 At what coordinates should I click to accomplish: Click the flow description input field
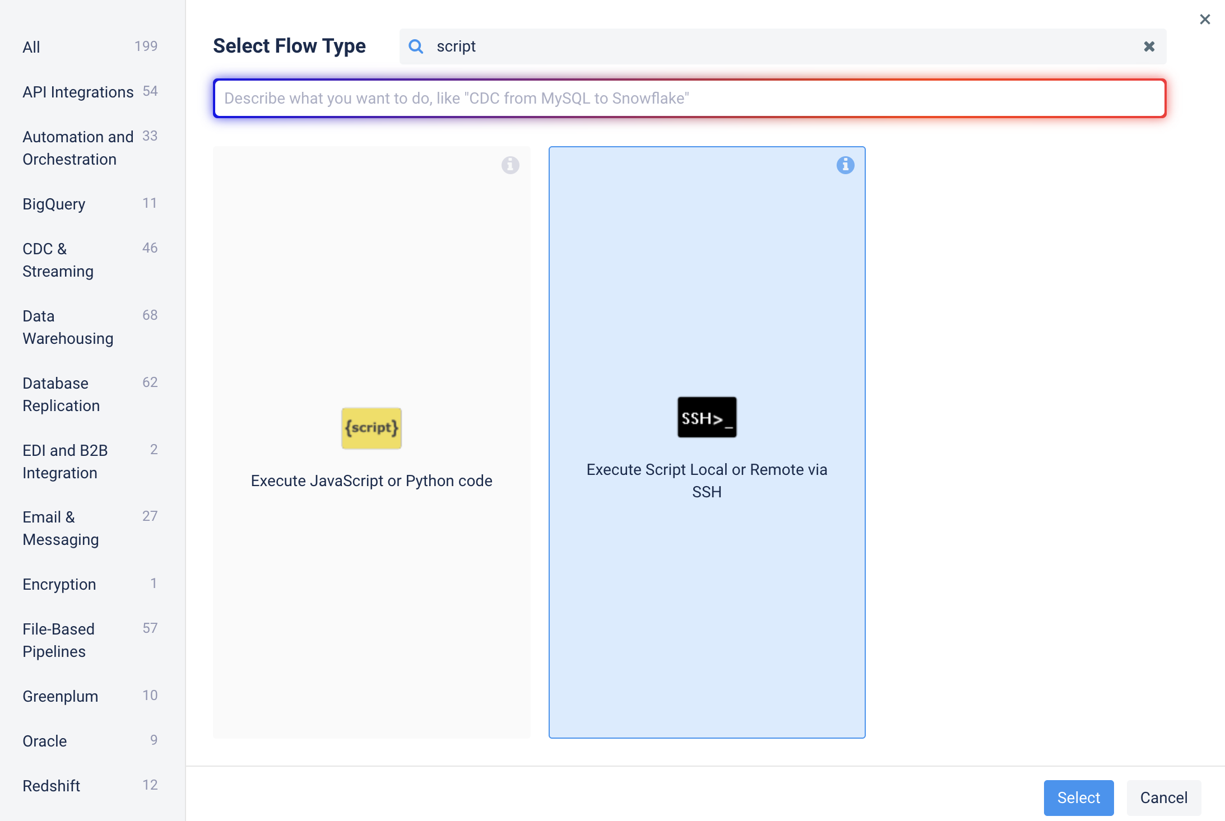click(688, 98)
